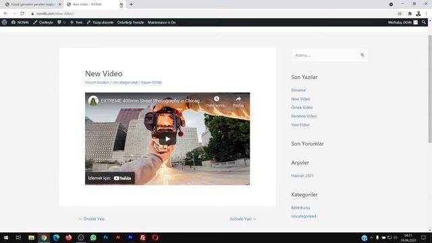Open the Haziran 2021 archive
The height and width of the screenshot is (243, 432).
pos(302,175)
